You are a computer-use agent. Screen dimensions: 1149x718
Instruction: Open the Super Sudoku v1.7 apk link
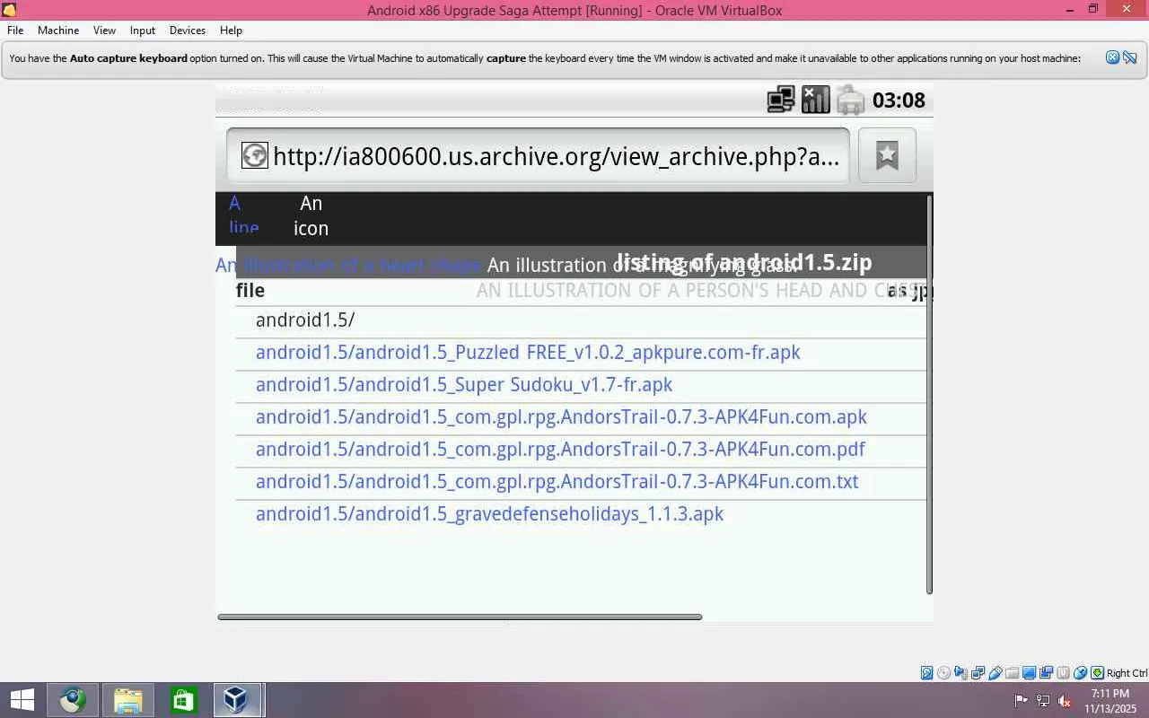pyautogui.click(x=464, y=385)
